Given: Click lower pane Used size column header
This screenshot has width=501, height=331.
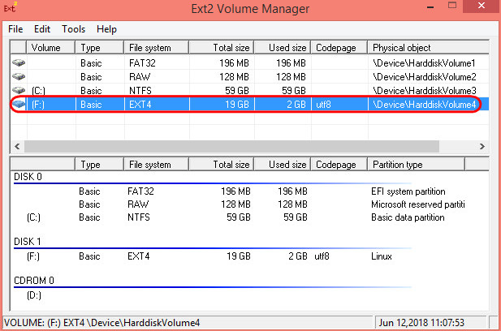Looking at the screenshot, I should tap(283, 165).
